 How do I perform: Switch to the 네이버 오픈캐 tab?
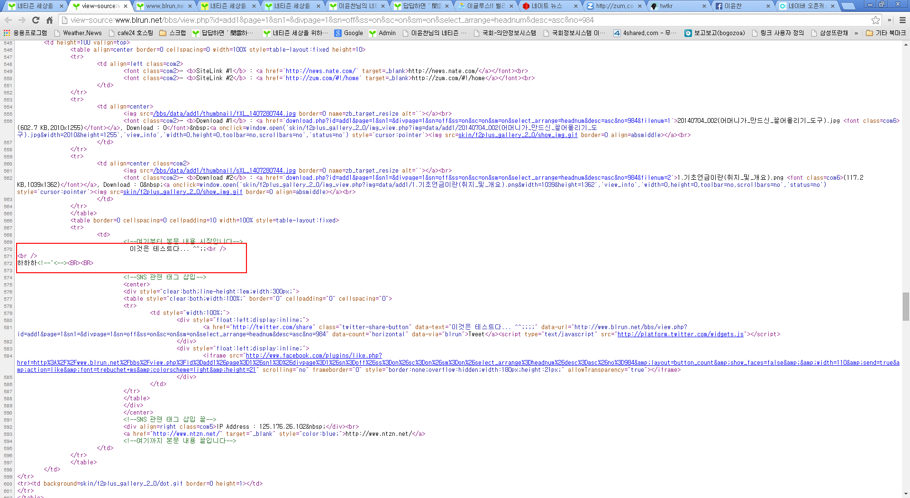pyautogui.click(x=808, y=6)
